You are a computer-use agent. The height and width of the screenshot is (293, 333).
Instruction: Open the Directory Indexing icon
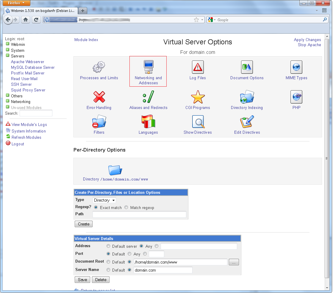coord(247,97)
